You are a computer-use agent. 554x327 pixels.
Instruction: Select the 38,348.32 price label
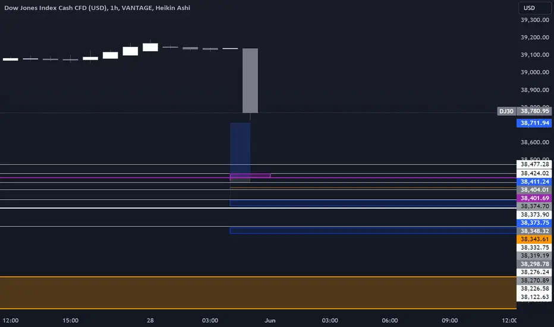pyautogui.click(x=534, y=231)
